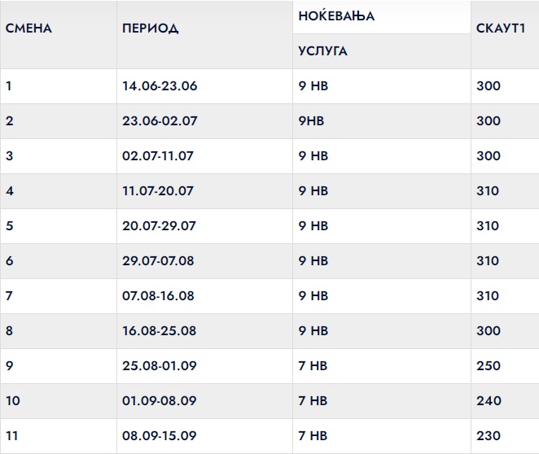539x454 pixels.
Task: Click the 08.09-15.09 period cell
Action: [x=159, y=436]
